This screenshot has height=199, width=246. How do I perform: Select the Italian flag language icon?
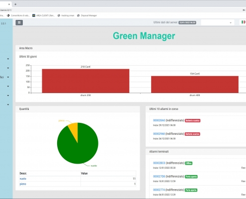(x=243, y=22)
